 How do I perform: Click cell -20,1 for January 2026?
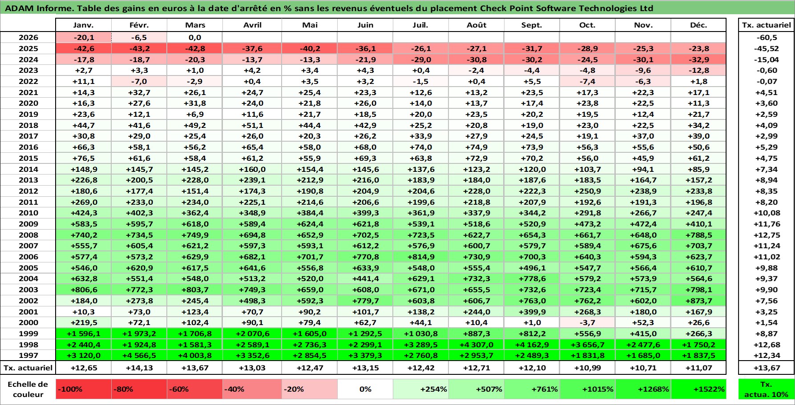click(84, 38)
